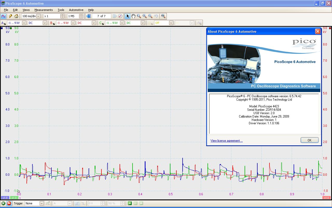Click the red Stop capture button

[x=9, y=203]
